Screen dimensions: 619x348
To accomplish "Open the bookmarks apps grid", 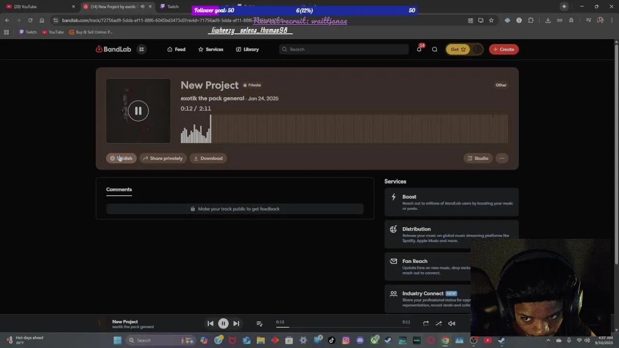I will [6, 32].
